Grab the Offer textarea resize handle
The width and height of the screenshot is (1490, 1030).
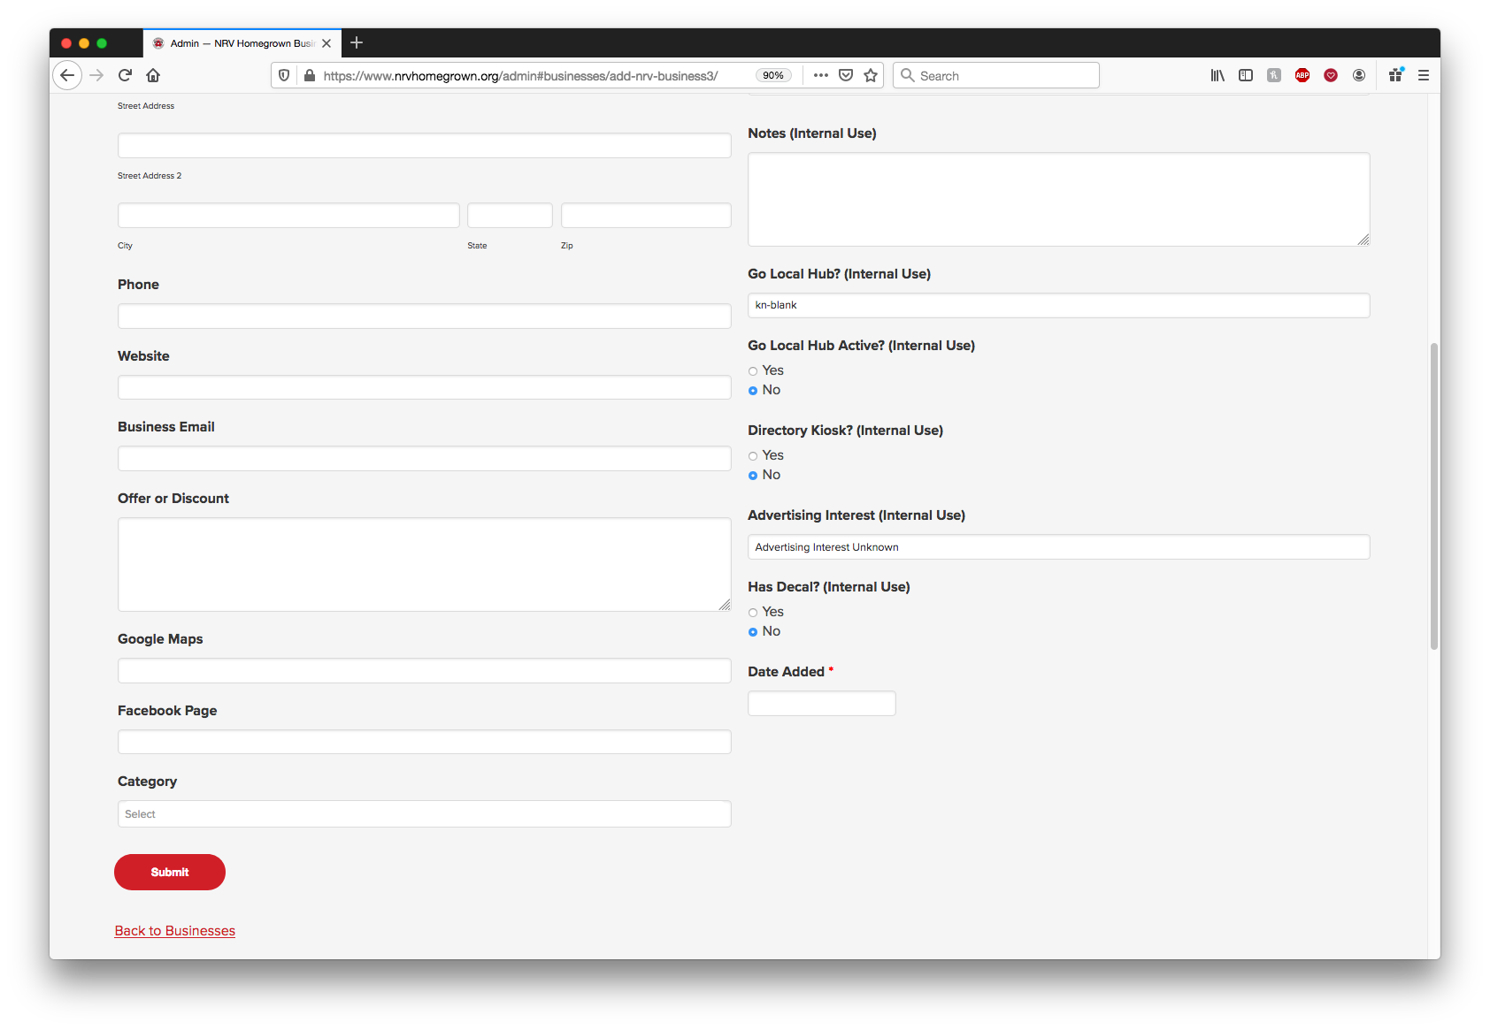[x=725, y=605]
